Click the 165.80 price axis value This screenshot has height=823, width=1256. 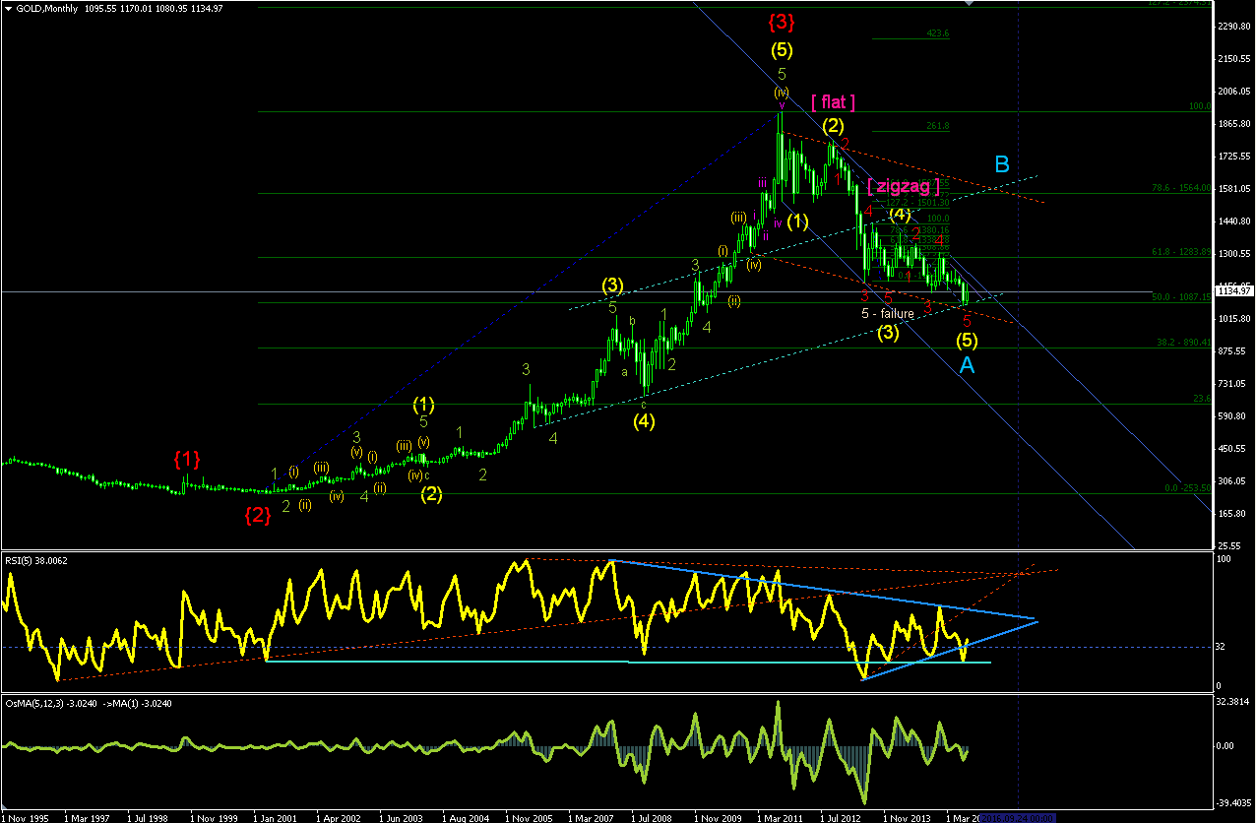click(x=1230, y=514)
